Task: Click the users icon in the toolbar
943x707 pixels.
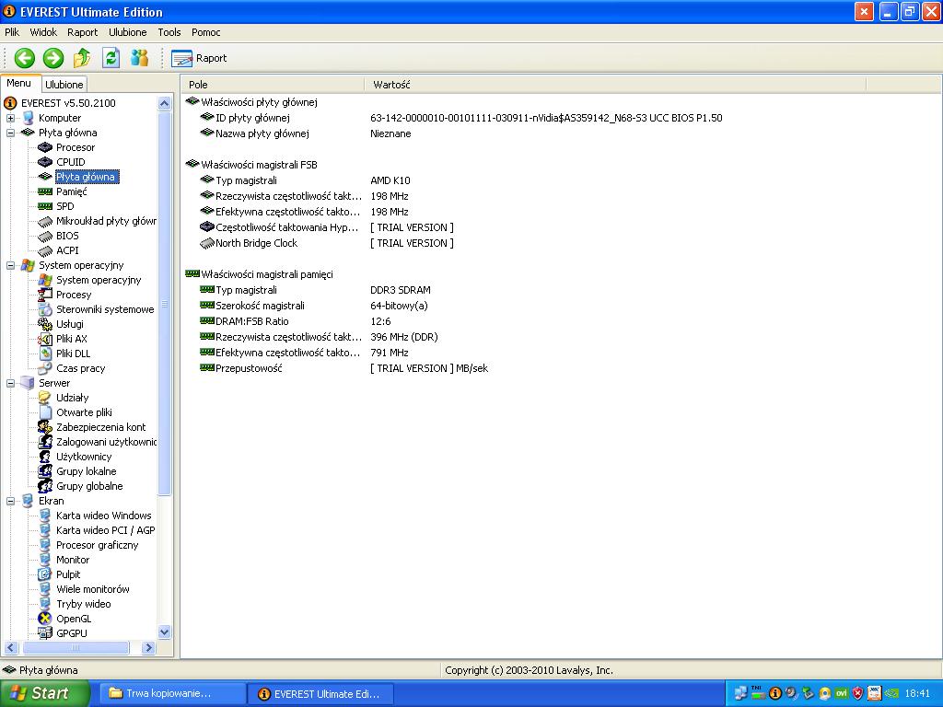Action: pyautogui.click(x=140, y=58)
